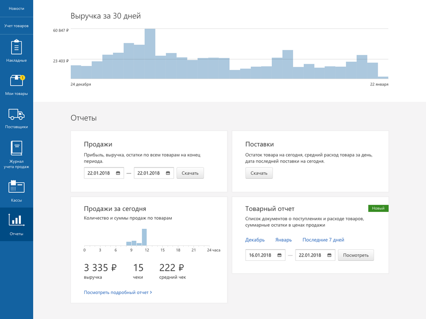426x319 pixels.
Task: Click the yellow notification badge on Мои товары
Action: pos(22,77)
